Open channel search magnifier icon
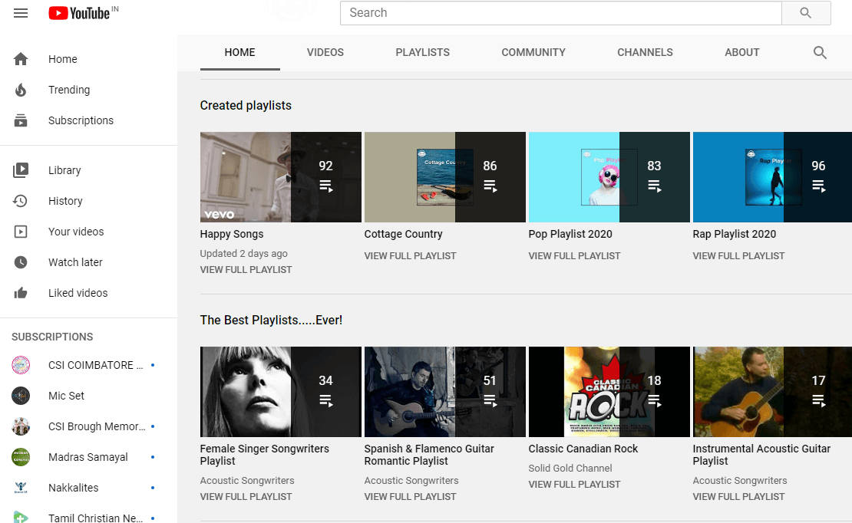This screenshot has height=523, width=852. click(x=820, y=53)
